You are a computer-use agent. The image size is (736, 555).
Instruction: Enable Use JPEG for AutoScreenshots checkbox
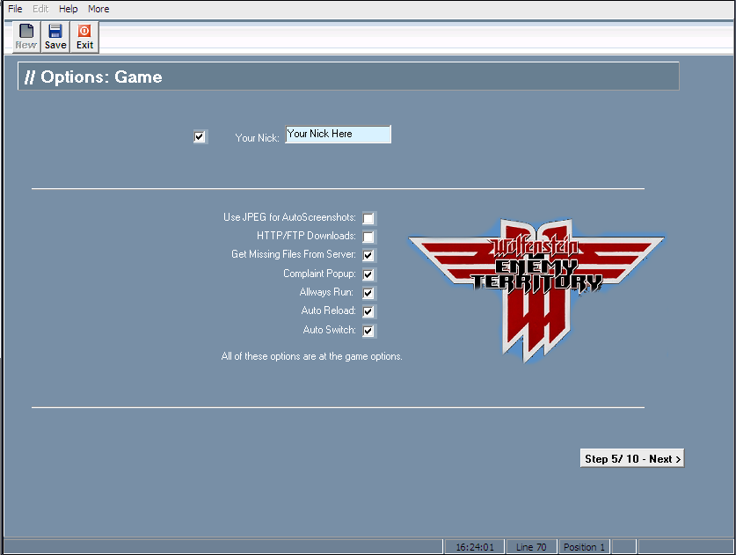coord(368,218)
